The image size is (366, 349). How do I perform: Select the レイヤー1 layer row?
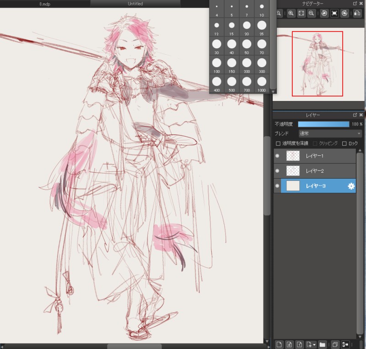click(x=315, y=156)
